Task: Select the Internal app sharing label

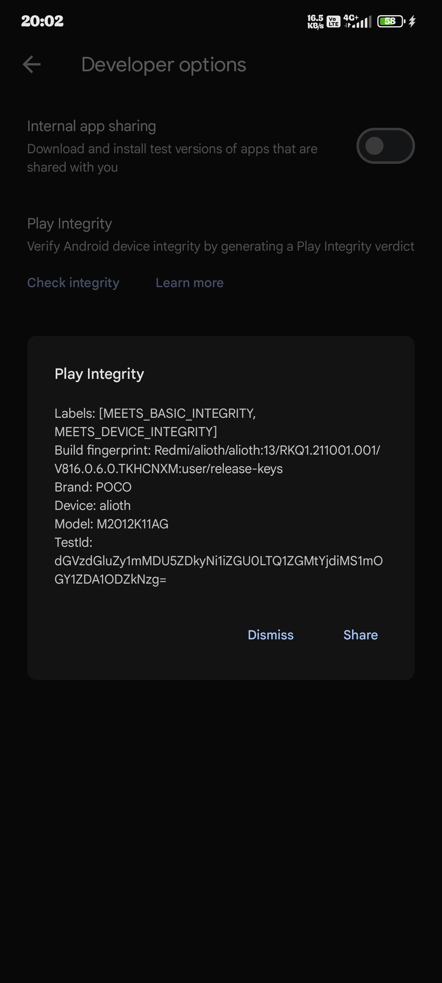Action: point(91,126)
